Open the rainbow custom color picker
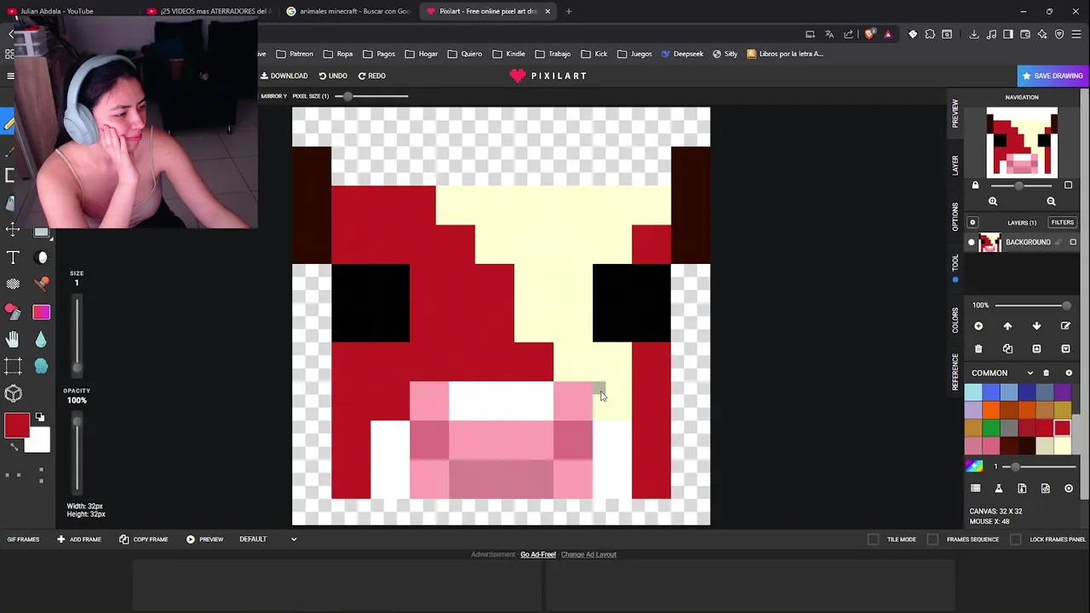Image resolution: width=1090 pixels, height=613 pixels. click(x=974, y=466)
